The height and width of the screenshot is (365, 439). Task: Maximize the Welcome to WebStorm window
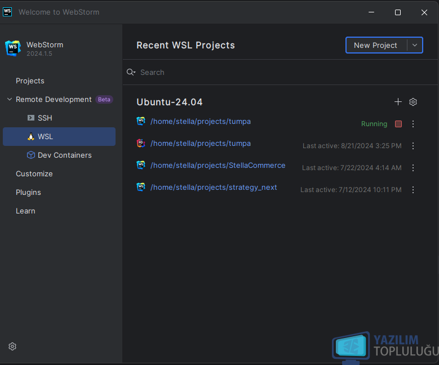[397, 12]
